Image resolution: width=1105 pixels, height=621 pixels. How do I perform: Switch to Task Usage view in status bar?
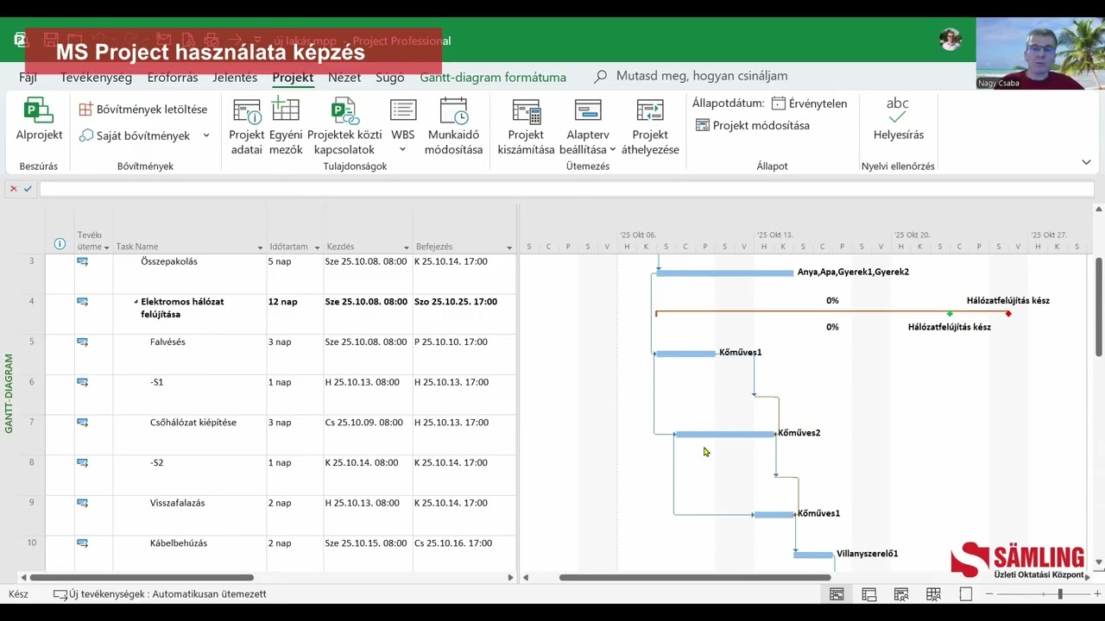pyautogui.click(x=869, y=594)
